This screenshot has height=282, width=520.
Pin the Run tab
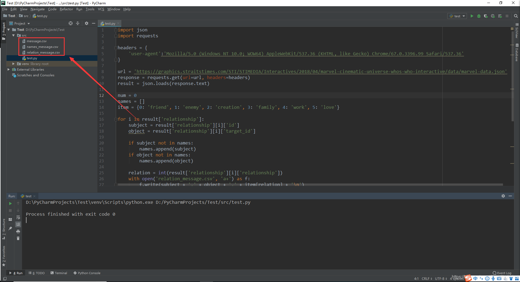tap(10, 228)
